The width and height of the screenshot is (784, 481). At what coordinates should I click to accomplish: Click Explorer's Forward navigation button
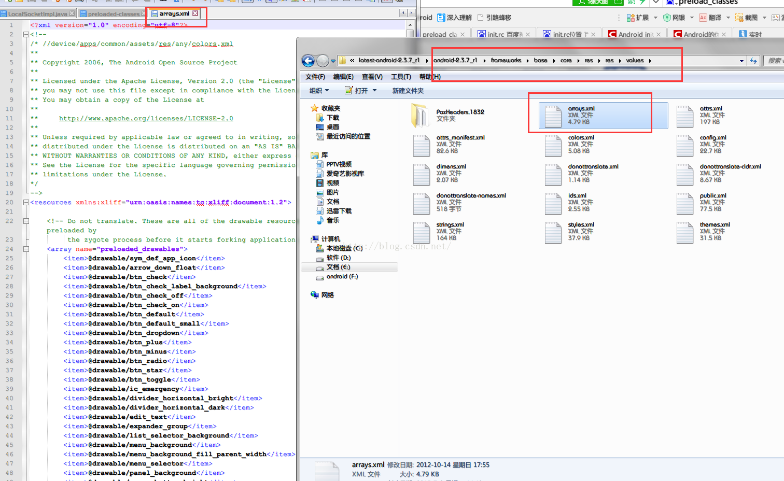click(x=323, y=61)
